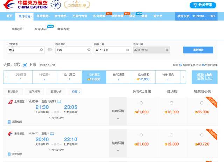224x162 pixels.
Task: Open 保险 in the navigation bar
Action: pos(144,16)
